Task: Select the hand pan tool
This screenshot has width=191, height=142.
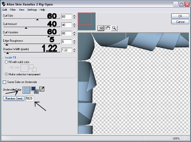Action: pyautogui.click(x=108, y=28)
